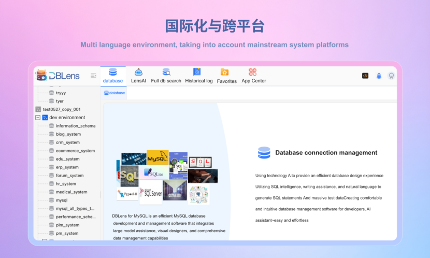Open plm_system database
The image size is (430, 258).
(68, 225)
